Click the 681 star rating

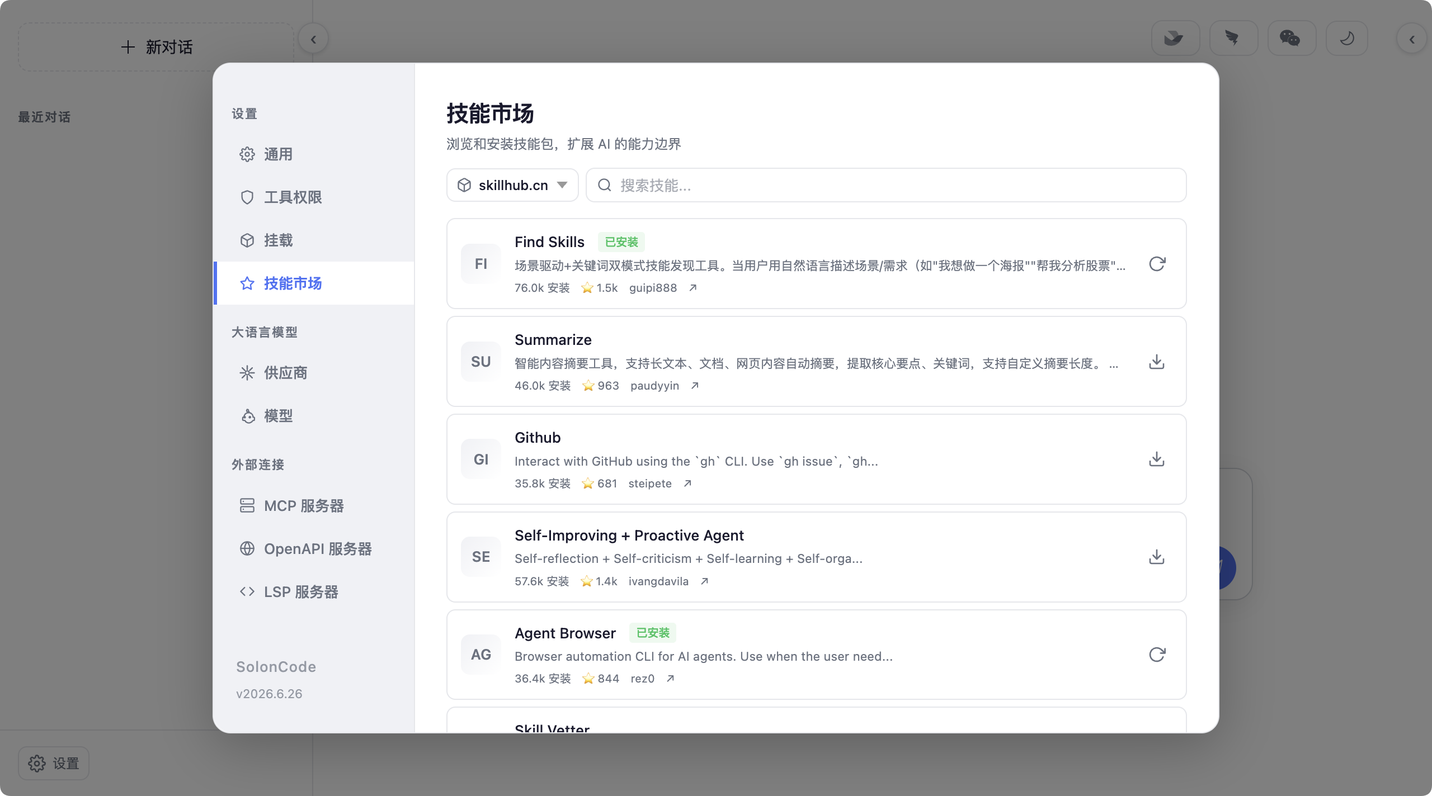(x=599, y=484)
